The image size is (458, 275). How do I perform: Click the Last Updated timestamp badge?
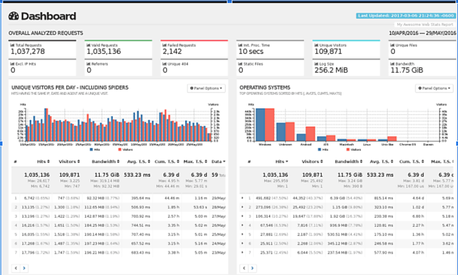pyautogui.click(x=406, y=15)
